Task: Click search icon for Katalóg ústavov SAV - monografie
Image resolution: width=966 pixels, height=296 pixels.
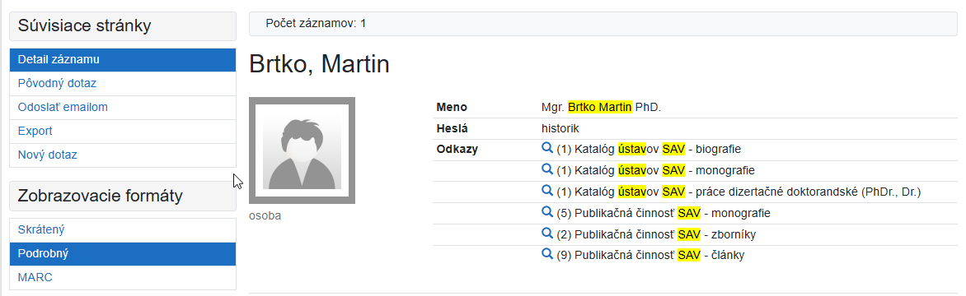Action: pos(547,169)
